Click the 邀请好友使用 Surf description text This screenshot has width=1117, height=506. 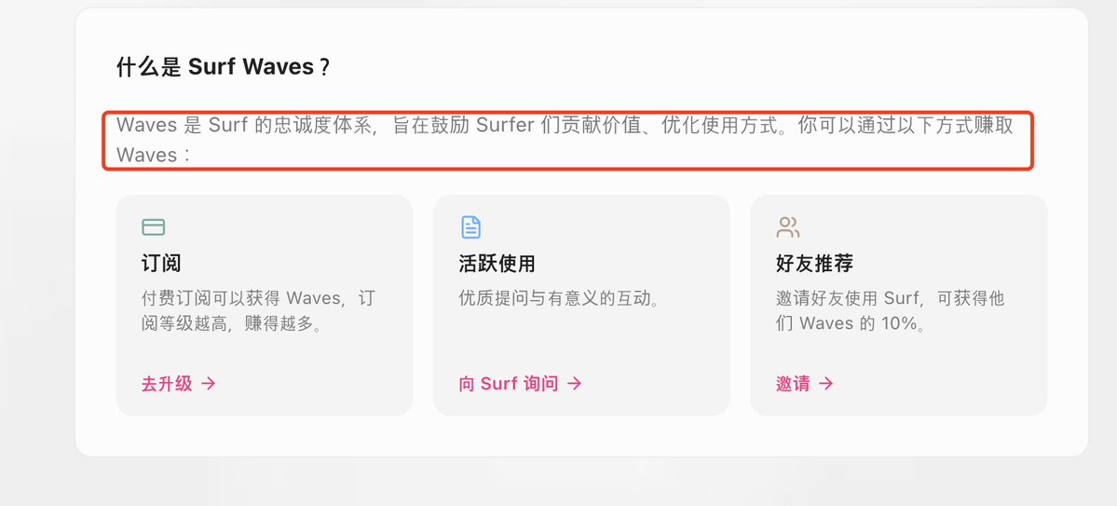click(890, 312)
